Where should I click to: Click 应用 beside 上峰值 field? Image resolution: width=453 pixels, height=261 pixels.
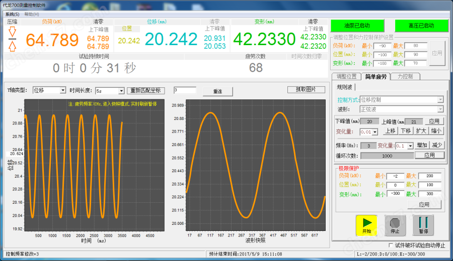point(434,121)
